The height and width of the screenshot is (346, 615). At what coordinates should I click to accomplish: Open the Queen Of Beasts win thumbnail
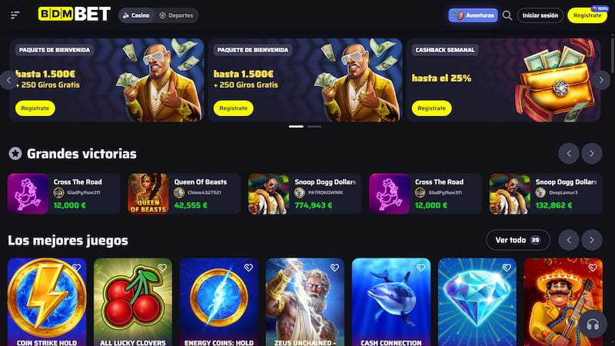click(148, 194)
